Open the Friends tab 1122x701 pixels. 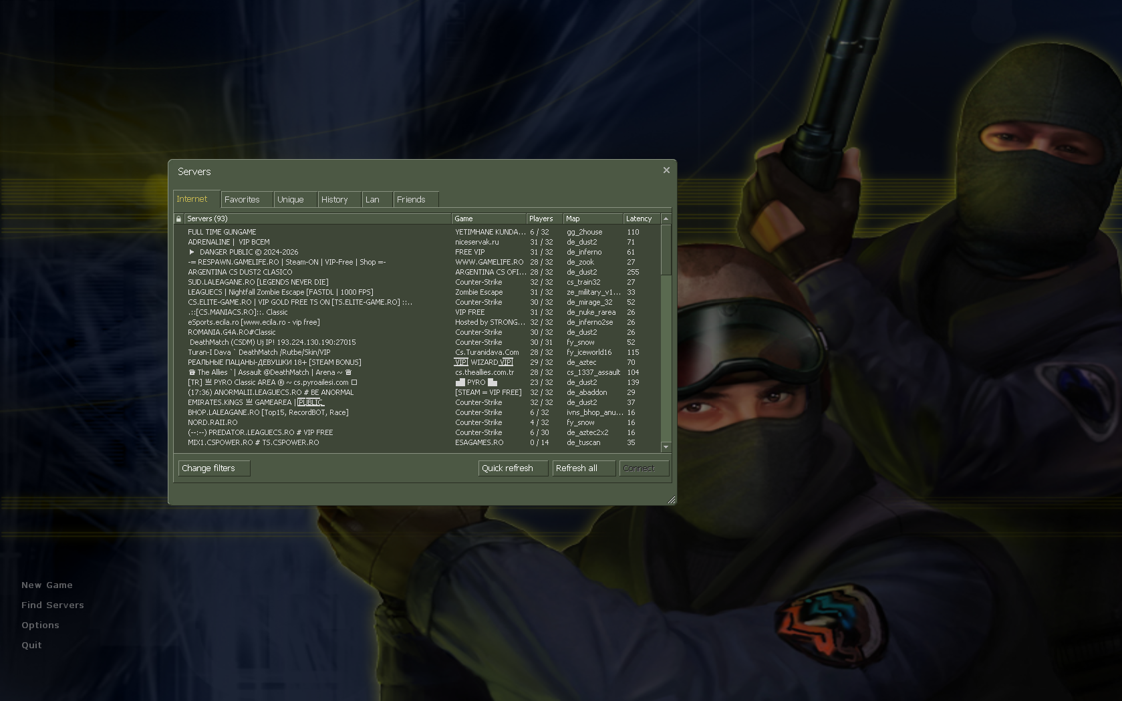(416, 199)
